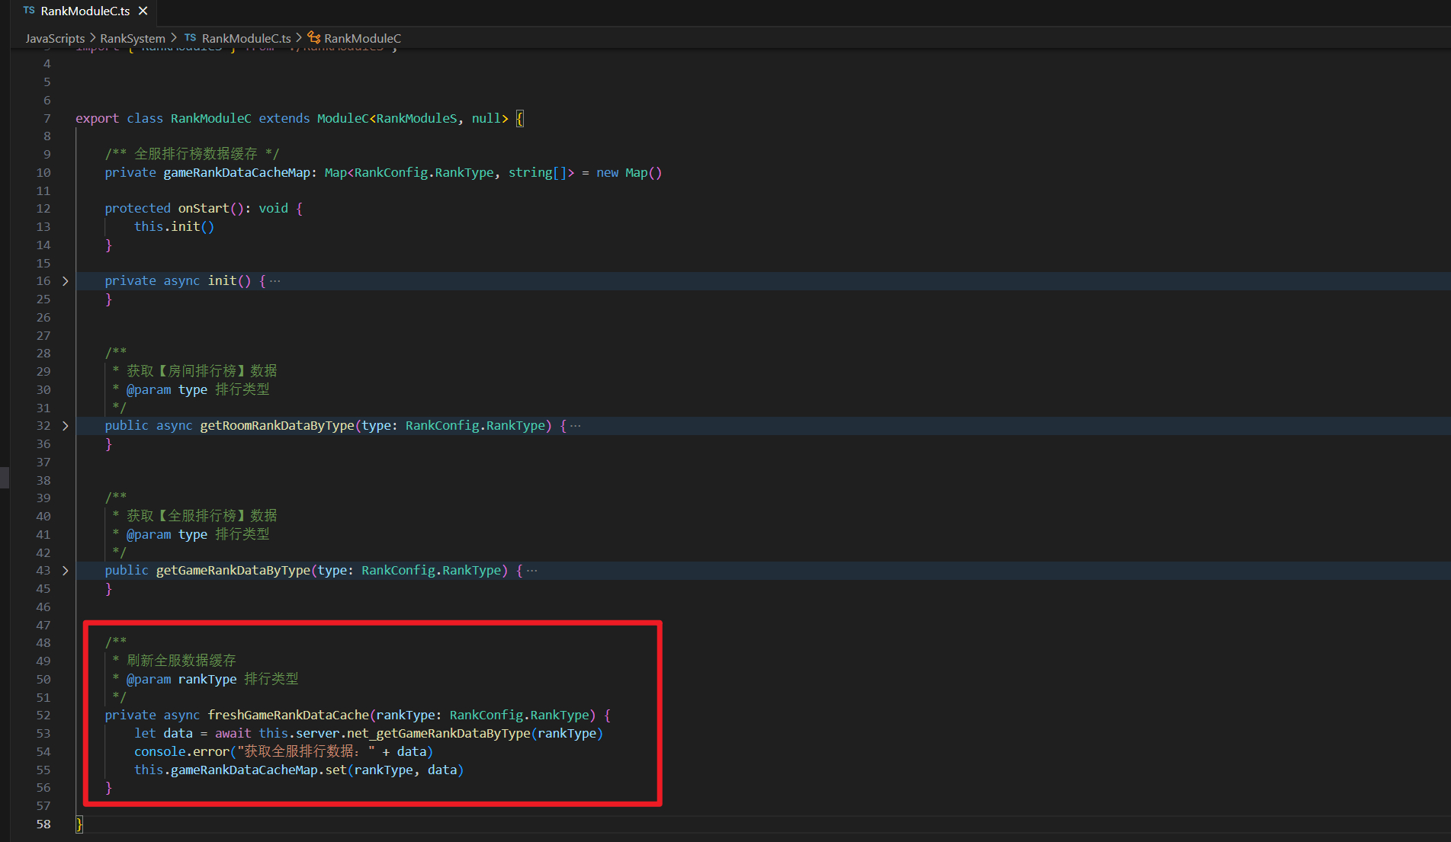
Task: Click comment '全服排行榜数据缓存'
Action: tap(196, 154)
